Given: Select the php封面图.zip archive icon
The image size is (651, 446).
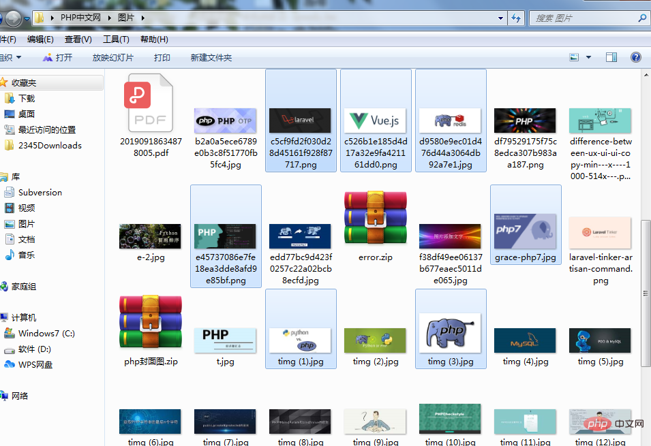Looking at the screenshot, I should coord(150,322).
